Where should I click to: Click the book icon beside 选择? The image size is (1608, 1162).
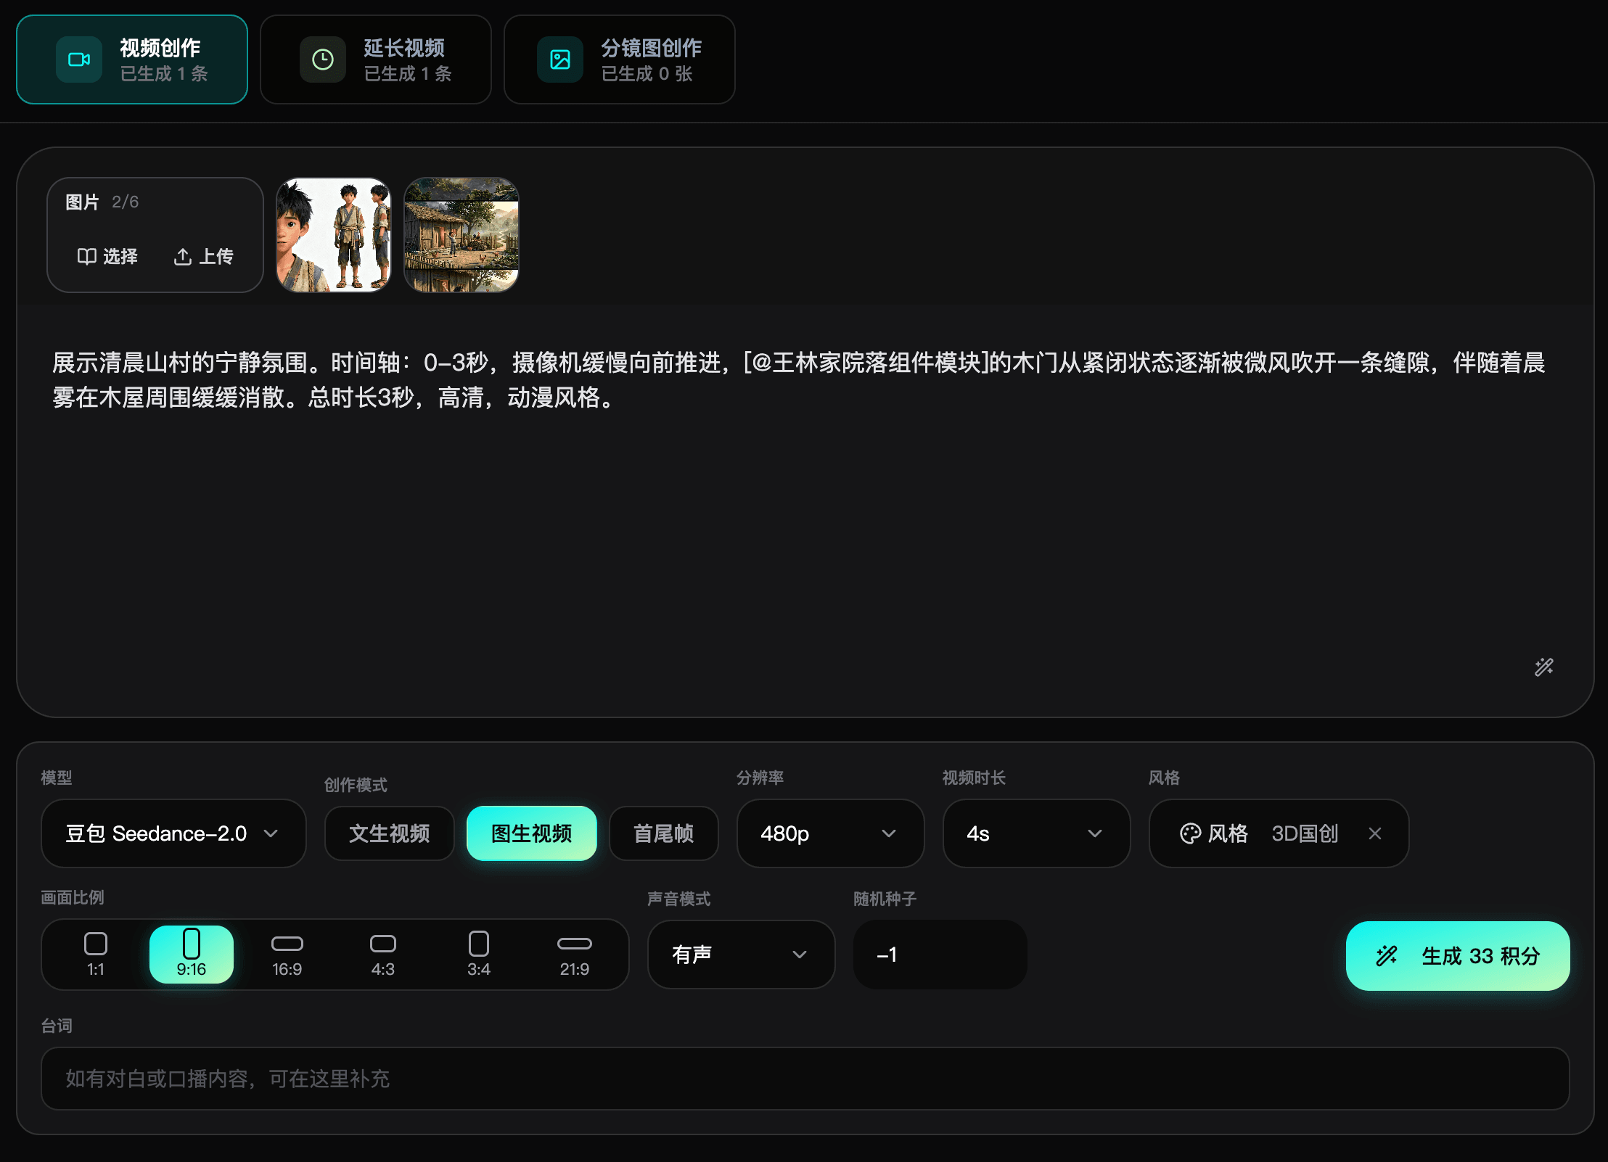pos(86,257)
